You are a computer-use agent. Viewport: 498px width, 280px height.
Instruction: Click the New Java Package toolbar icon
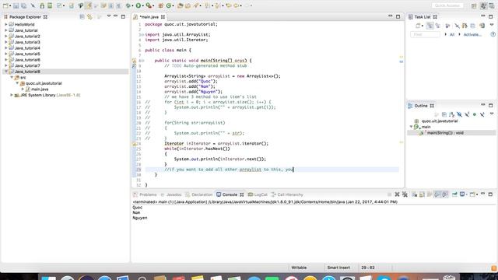point(160,5)
